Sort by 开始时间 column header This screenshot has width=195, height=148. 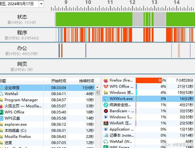pos(58,81)
